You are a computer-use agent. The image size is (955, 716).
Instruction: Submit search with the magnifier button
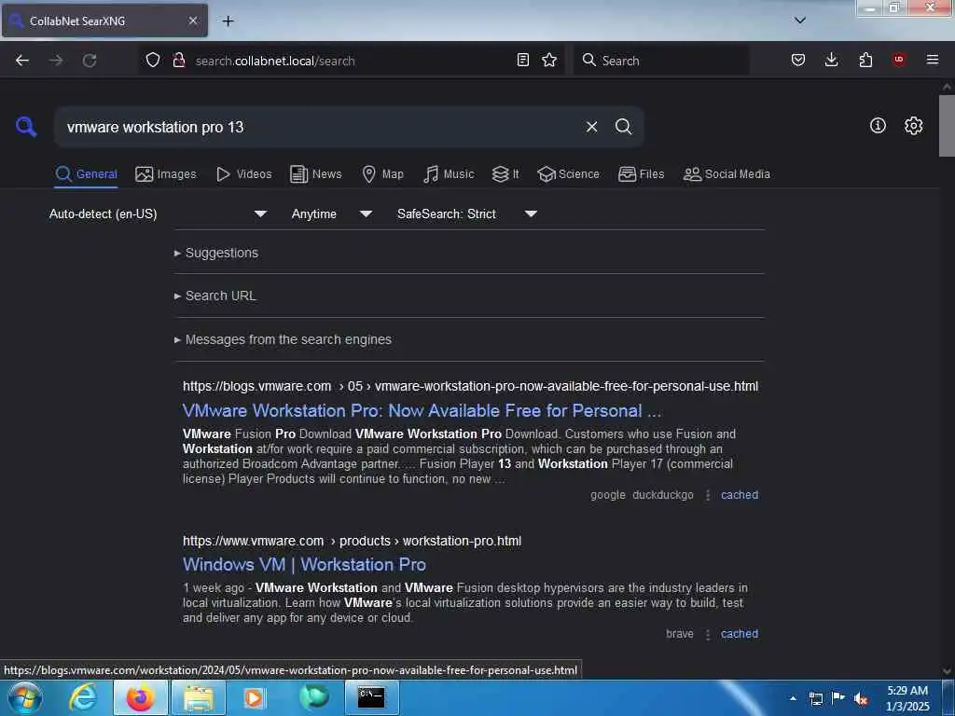(x=623, y=127)
